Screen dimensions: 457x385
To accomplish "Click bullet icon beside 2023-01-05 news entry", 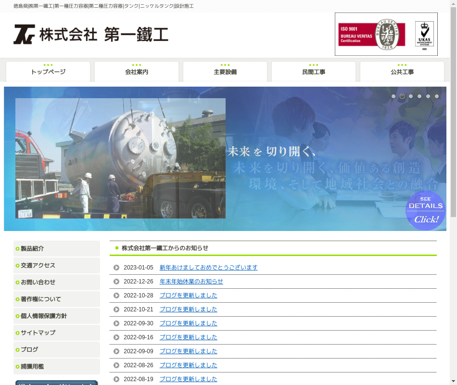I will (116, 268).
